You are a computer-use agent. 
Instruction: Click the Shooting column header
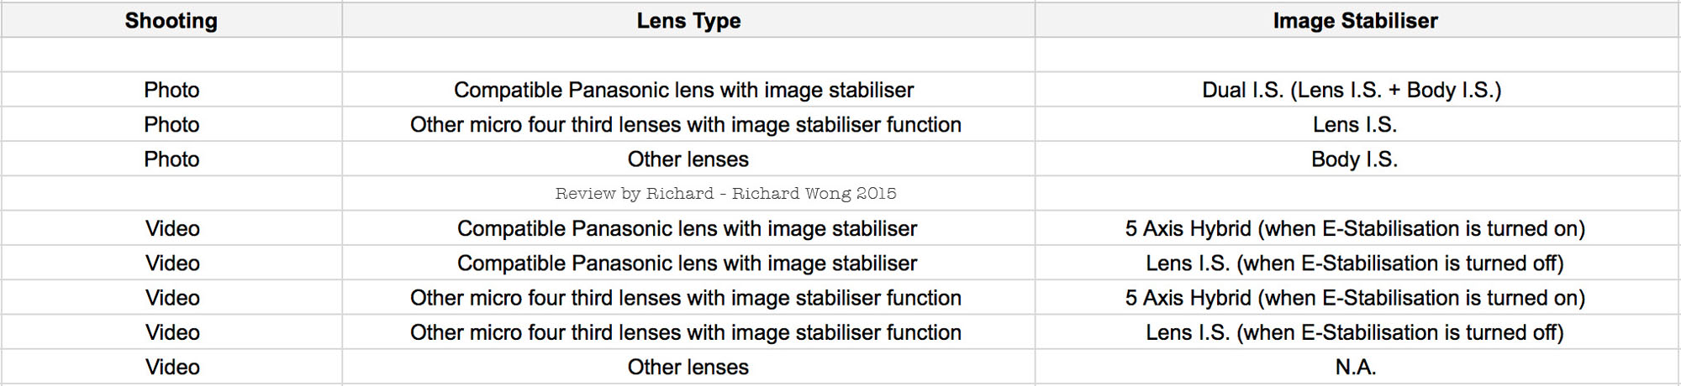(171, 21)
